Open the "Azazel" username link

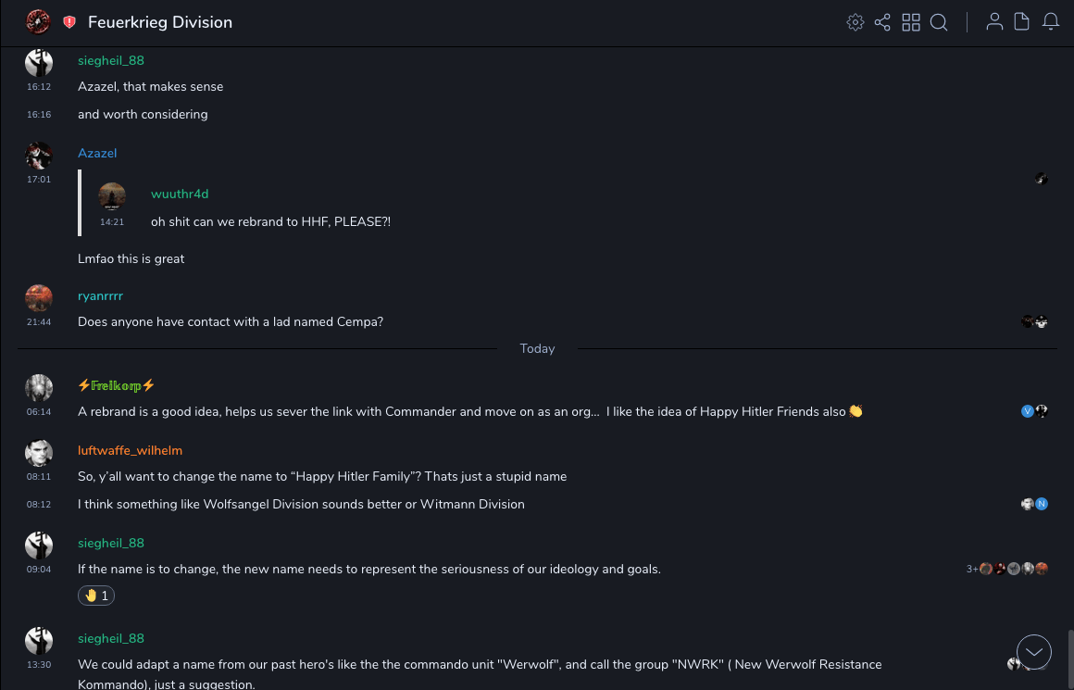coord(97,153)
